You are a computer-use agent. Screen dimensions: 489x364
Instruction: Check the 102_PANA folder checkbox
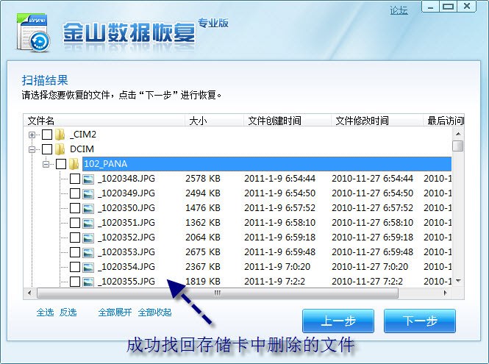click(61, 164)
